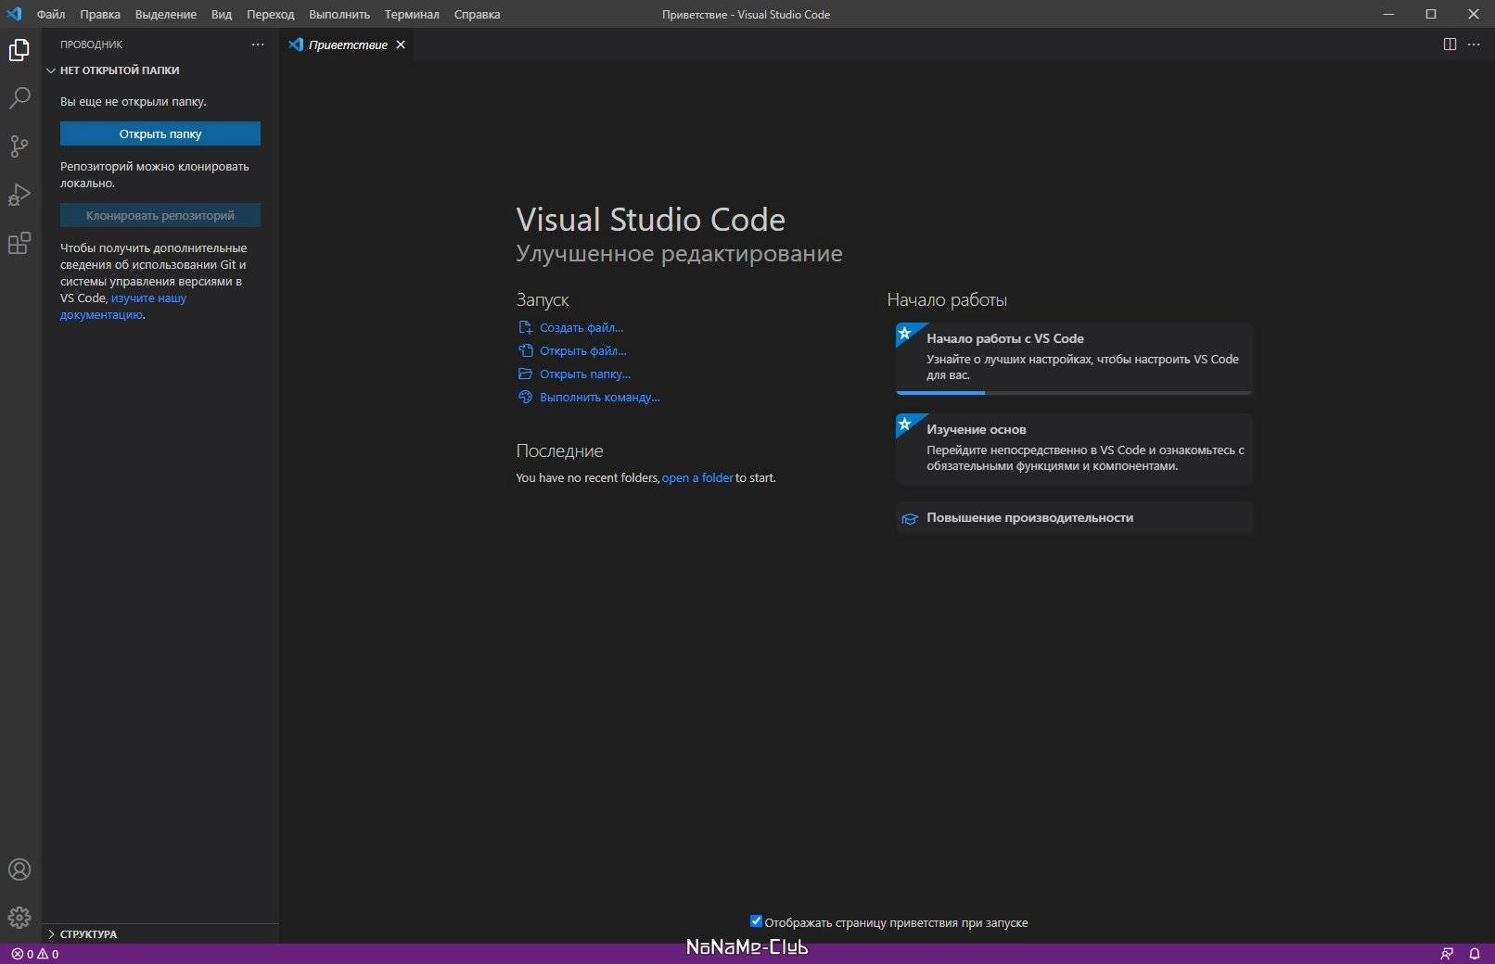The image size is (1495, 964).
Task: Click the Создать файл... link
Action: [x=581, y=327]
